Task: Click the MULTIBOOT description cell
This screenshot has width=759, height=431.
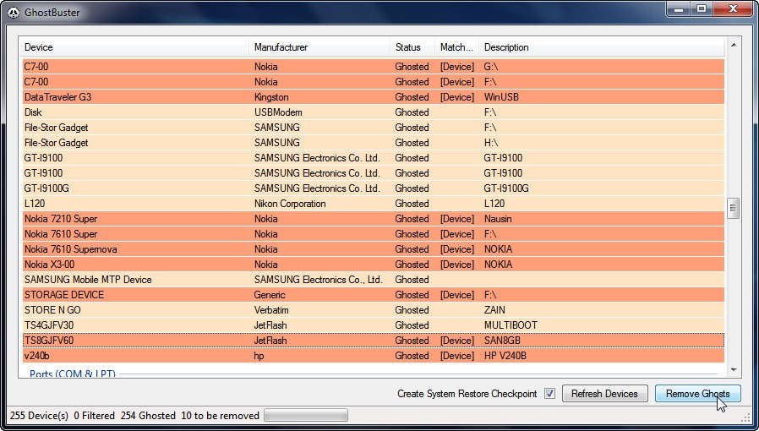Action: pos(511,325)
